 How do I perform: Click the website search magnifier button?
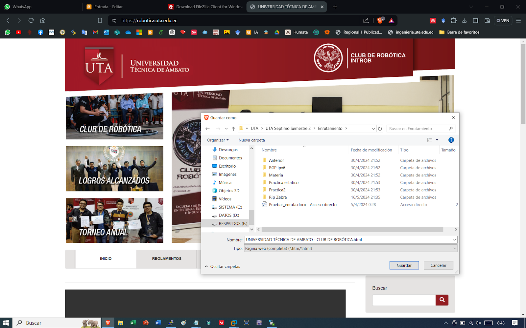[x=442, y=300]
